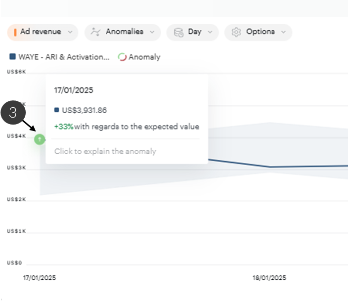Image resolution: width=348 pixels, height=304 pixels.
Task: Click the number 3 annotation badge
Action: pos(13,113)
